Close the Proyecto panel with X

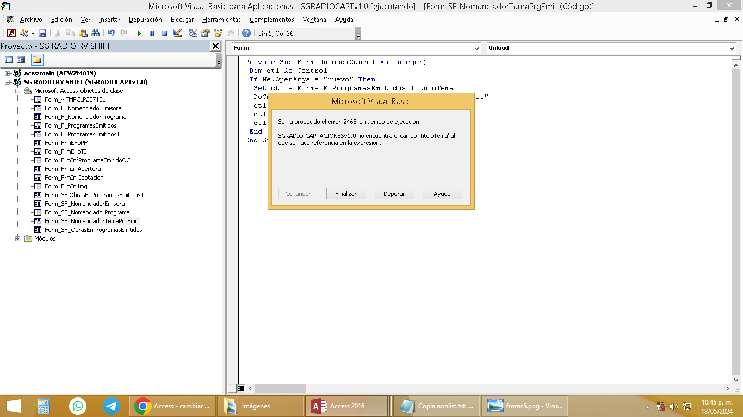[x=216, y=46]
